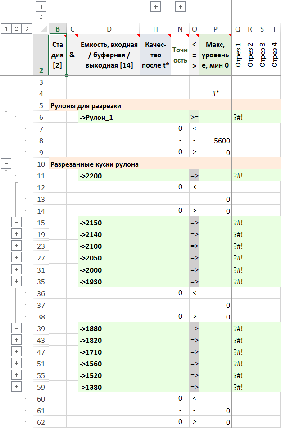Select the 'Отрез 1' header cell

coord(238,55)
